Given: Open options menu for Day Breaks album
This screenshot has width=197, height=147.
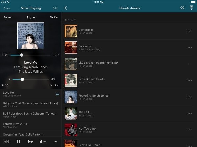Looking at the screenshot, I should pyautogui.click(x=190, y=31).
